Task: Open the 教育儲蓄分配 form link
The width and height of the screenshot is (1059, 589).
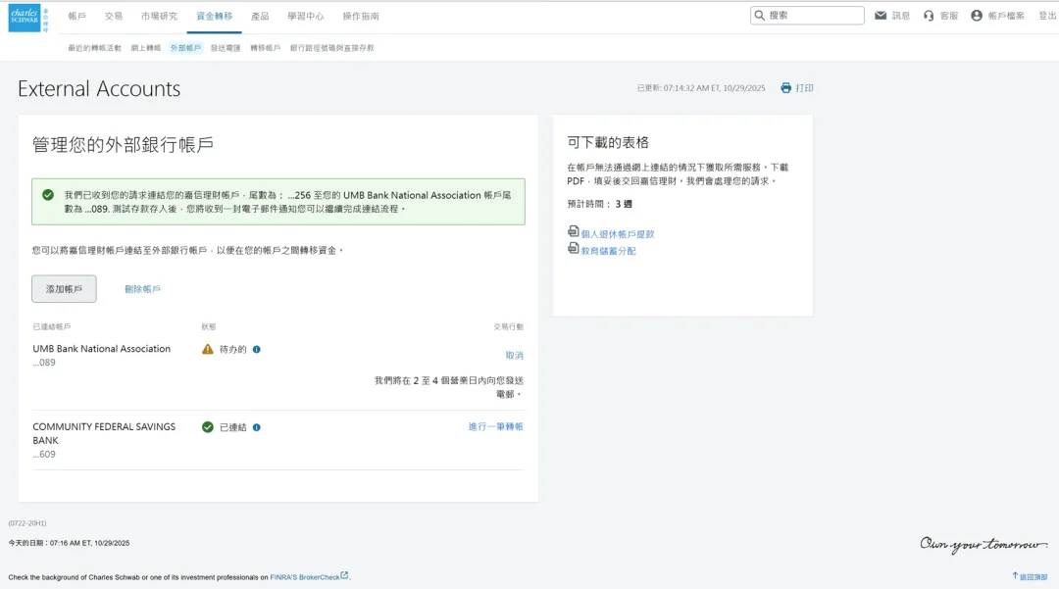Action: point(609,251)
